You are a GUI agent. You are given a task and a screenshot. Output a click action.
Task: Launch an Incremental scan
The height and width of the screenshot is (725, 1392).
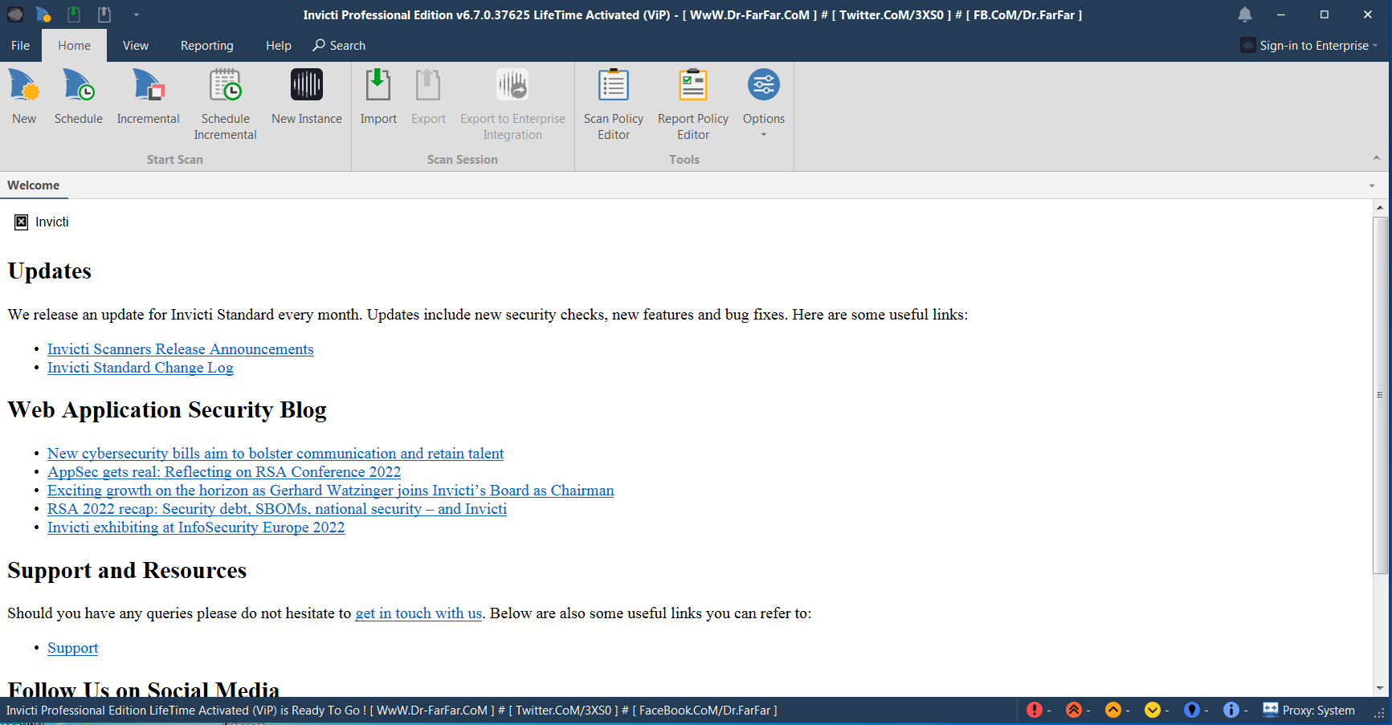tap(148, 96)
